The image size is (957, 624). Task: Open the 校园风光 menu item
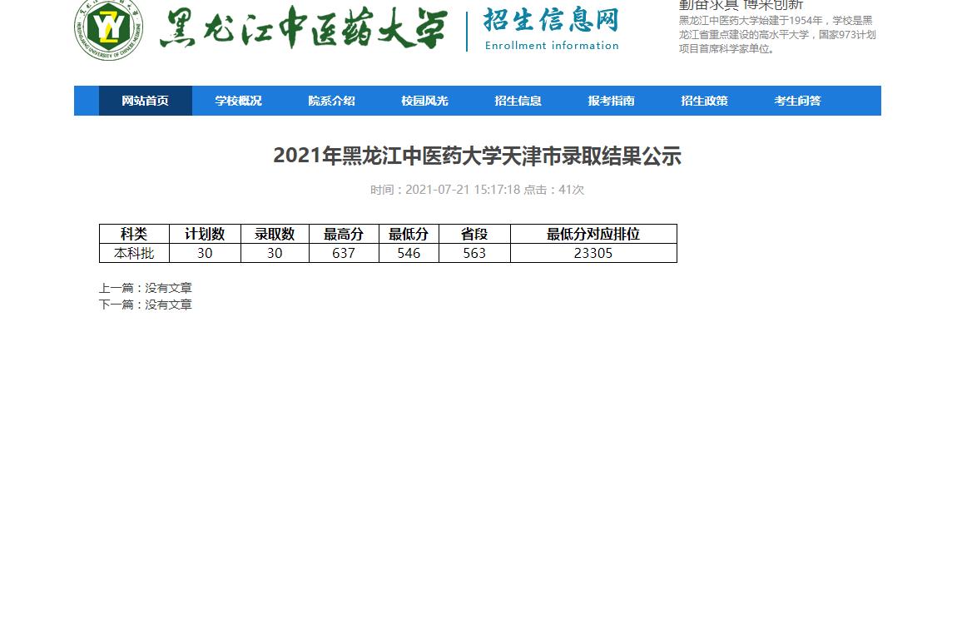click(424, 101)
